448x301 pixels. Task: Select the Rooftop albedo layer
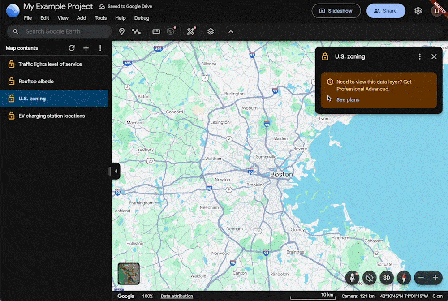pyautogui.click(x=54, y=82)
